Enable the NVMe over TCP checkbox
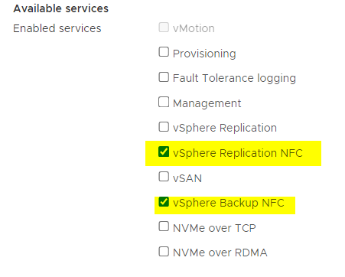The width and height of the screenshot is (345, 277). point(164,226)
